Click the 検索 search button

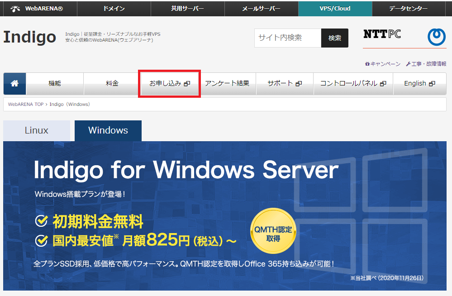pyautogui.click(x=335, y=38)
